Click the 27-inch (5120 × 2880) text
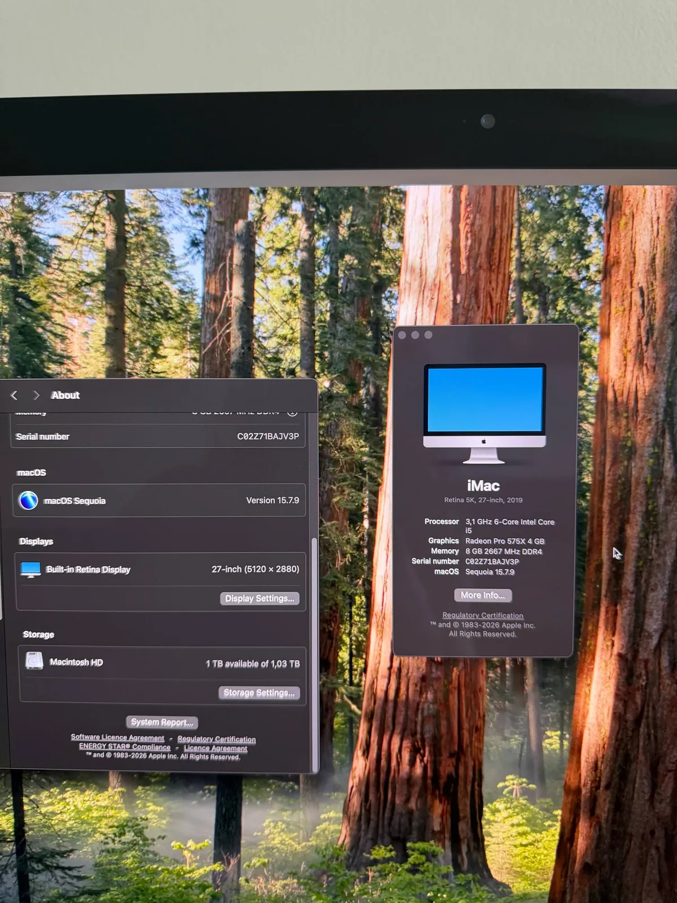Screen dimensions: 677x903 click(256, 569)
